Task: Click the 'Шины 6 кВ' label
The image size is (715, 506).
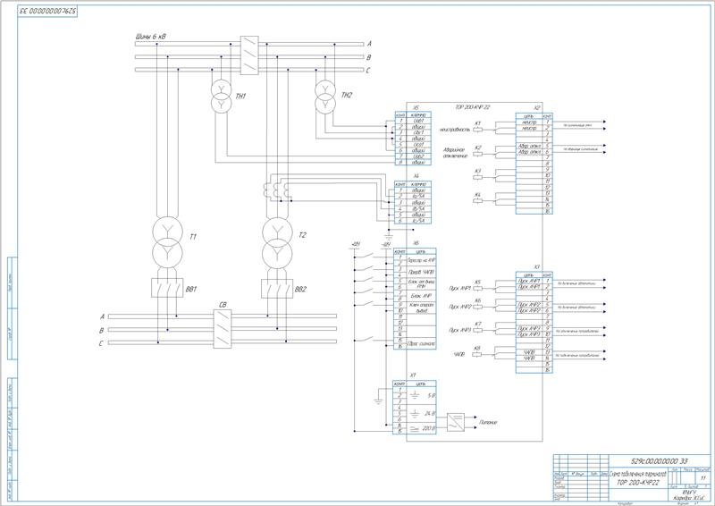Action: click(x=150, y=36)
